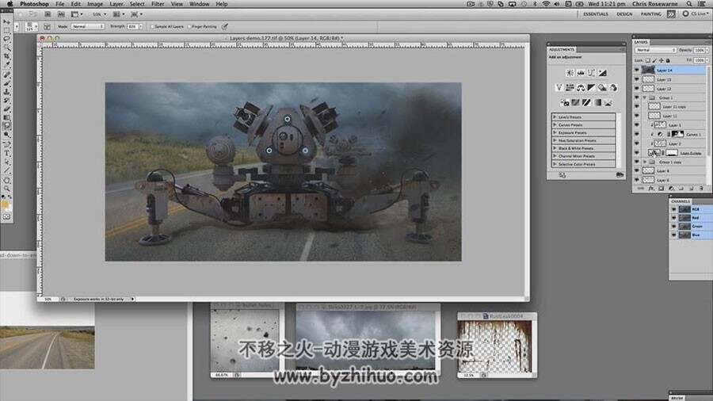713x401 pixels.
Task: Open the Filter menu
Action: [158, 4]
